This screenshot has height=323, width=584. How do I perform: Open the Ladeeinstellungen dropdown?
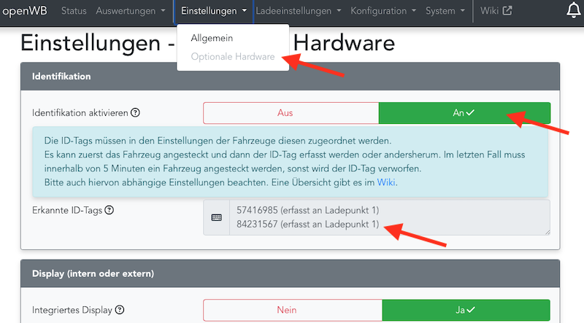point(299,11)
